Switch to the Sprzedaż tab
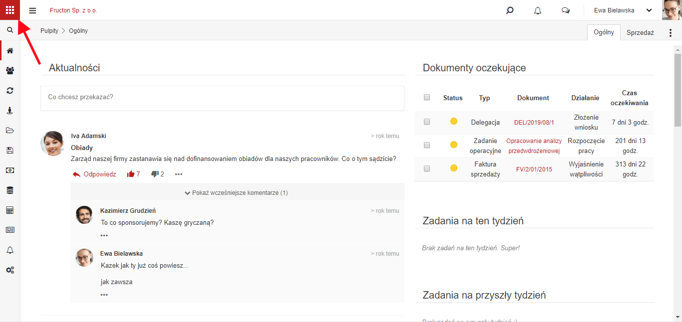 [641, 32]
